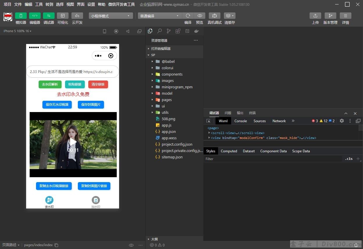Show more devtools tabs chevron
The height and width of the screenshot is (249, 363).
293,121
